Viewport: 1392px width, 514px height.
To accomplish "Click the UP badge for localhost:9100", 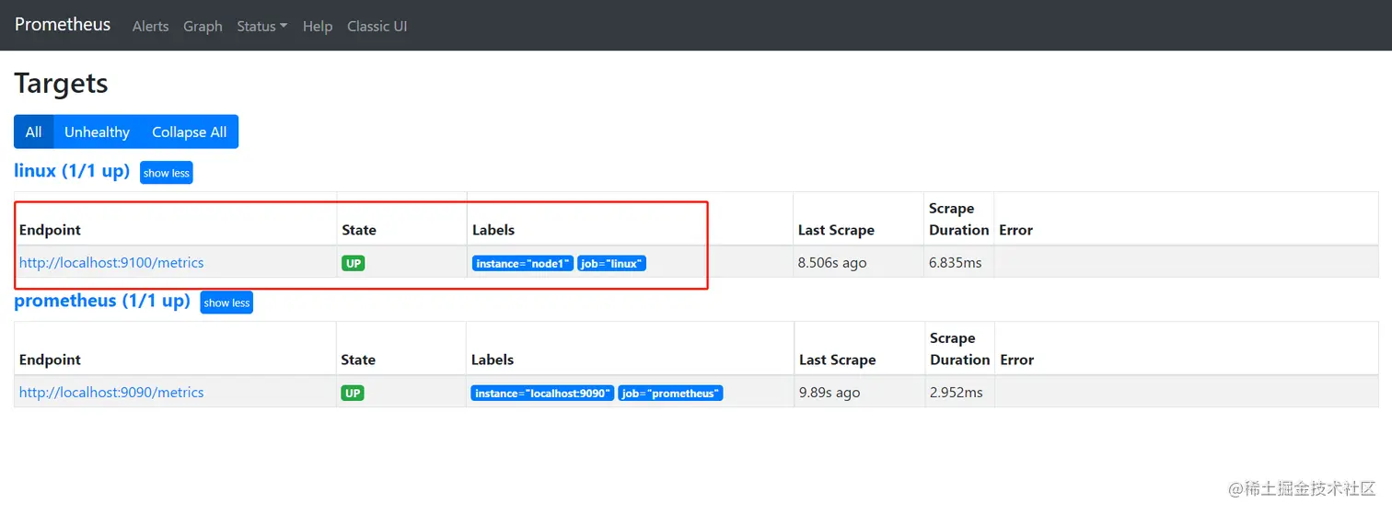I will pyautogui.click(x=353, y=263).
